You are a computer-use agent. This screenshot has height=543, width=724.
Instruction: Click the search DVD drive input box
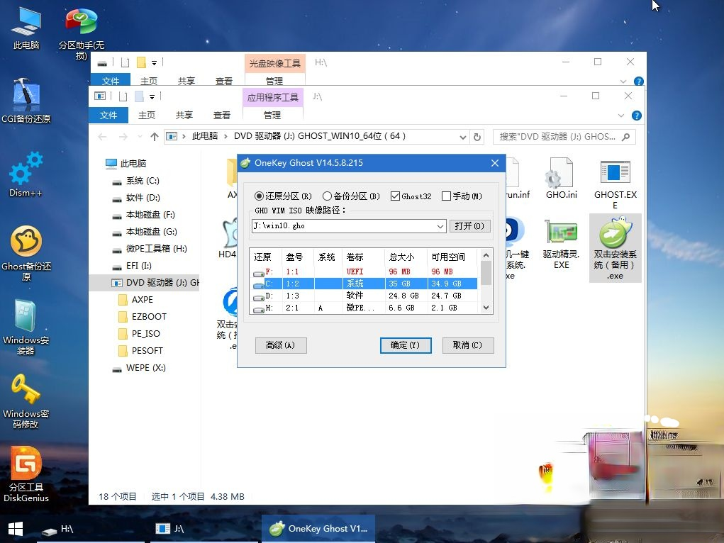coord(558,137)
